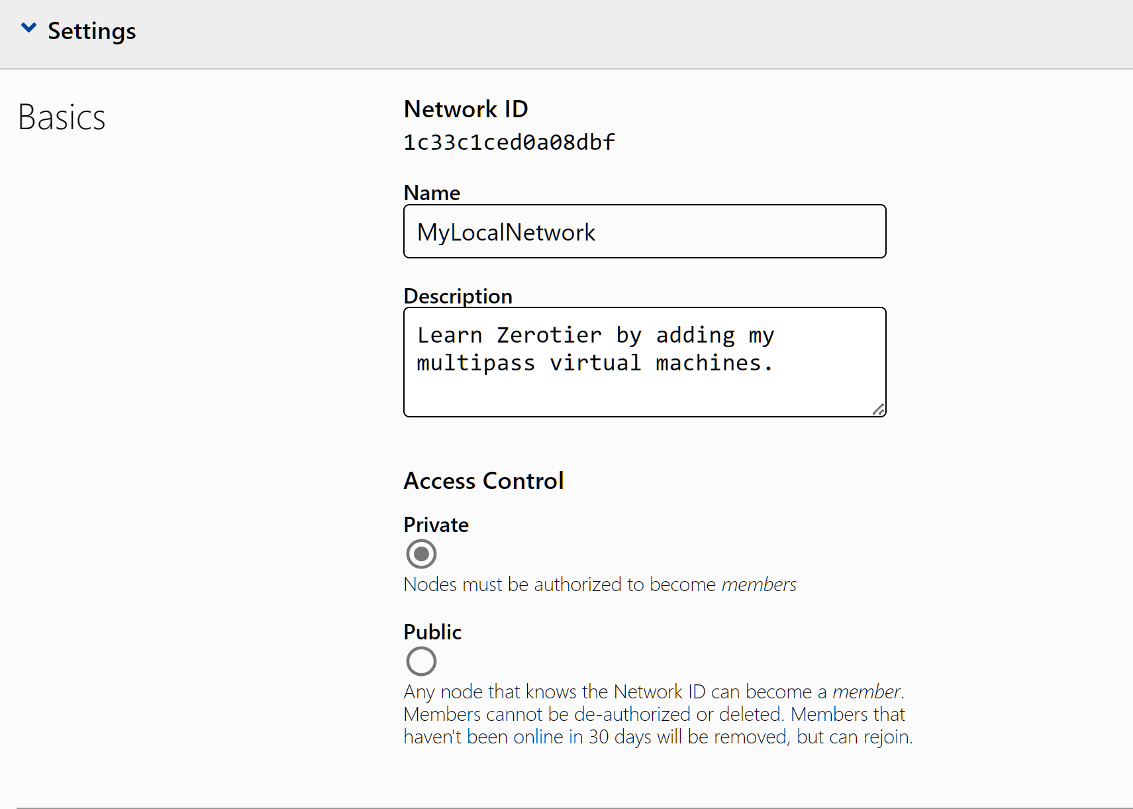Select the Public access control radio button
Viewport: 1133px width, 809px height.
coord(421,661)
